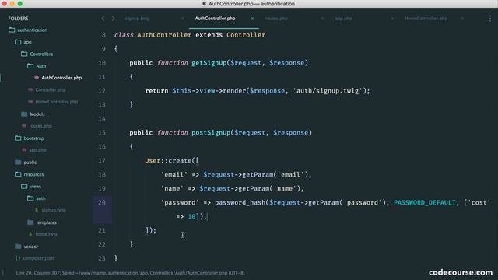Click the PHP file icon beside AuthController.php
The image size is (498, 280).
pyautogui.click(x=37, y=78)
